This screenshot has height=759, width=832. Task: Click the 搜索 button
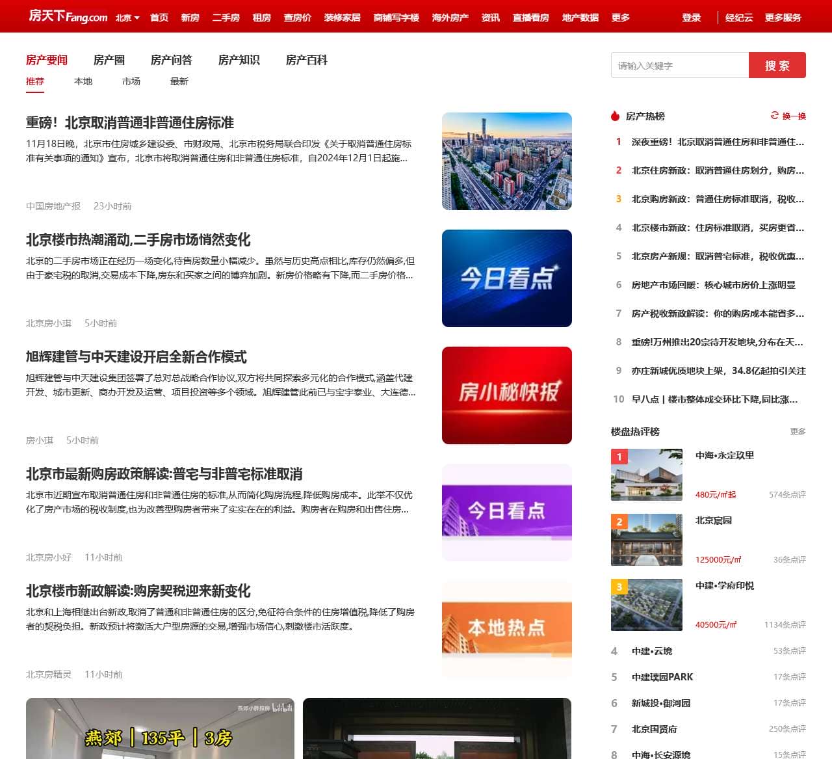[777, 65]
